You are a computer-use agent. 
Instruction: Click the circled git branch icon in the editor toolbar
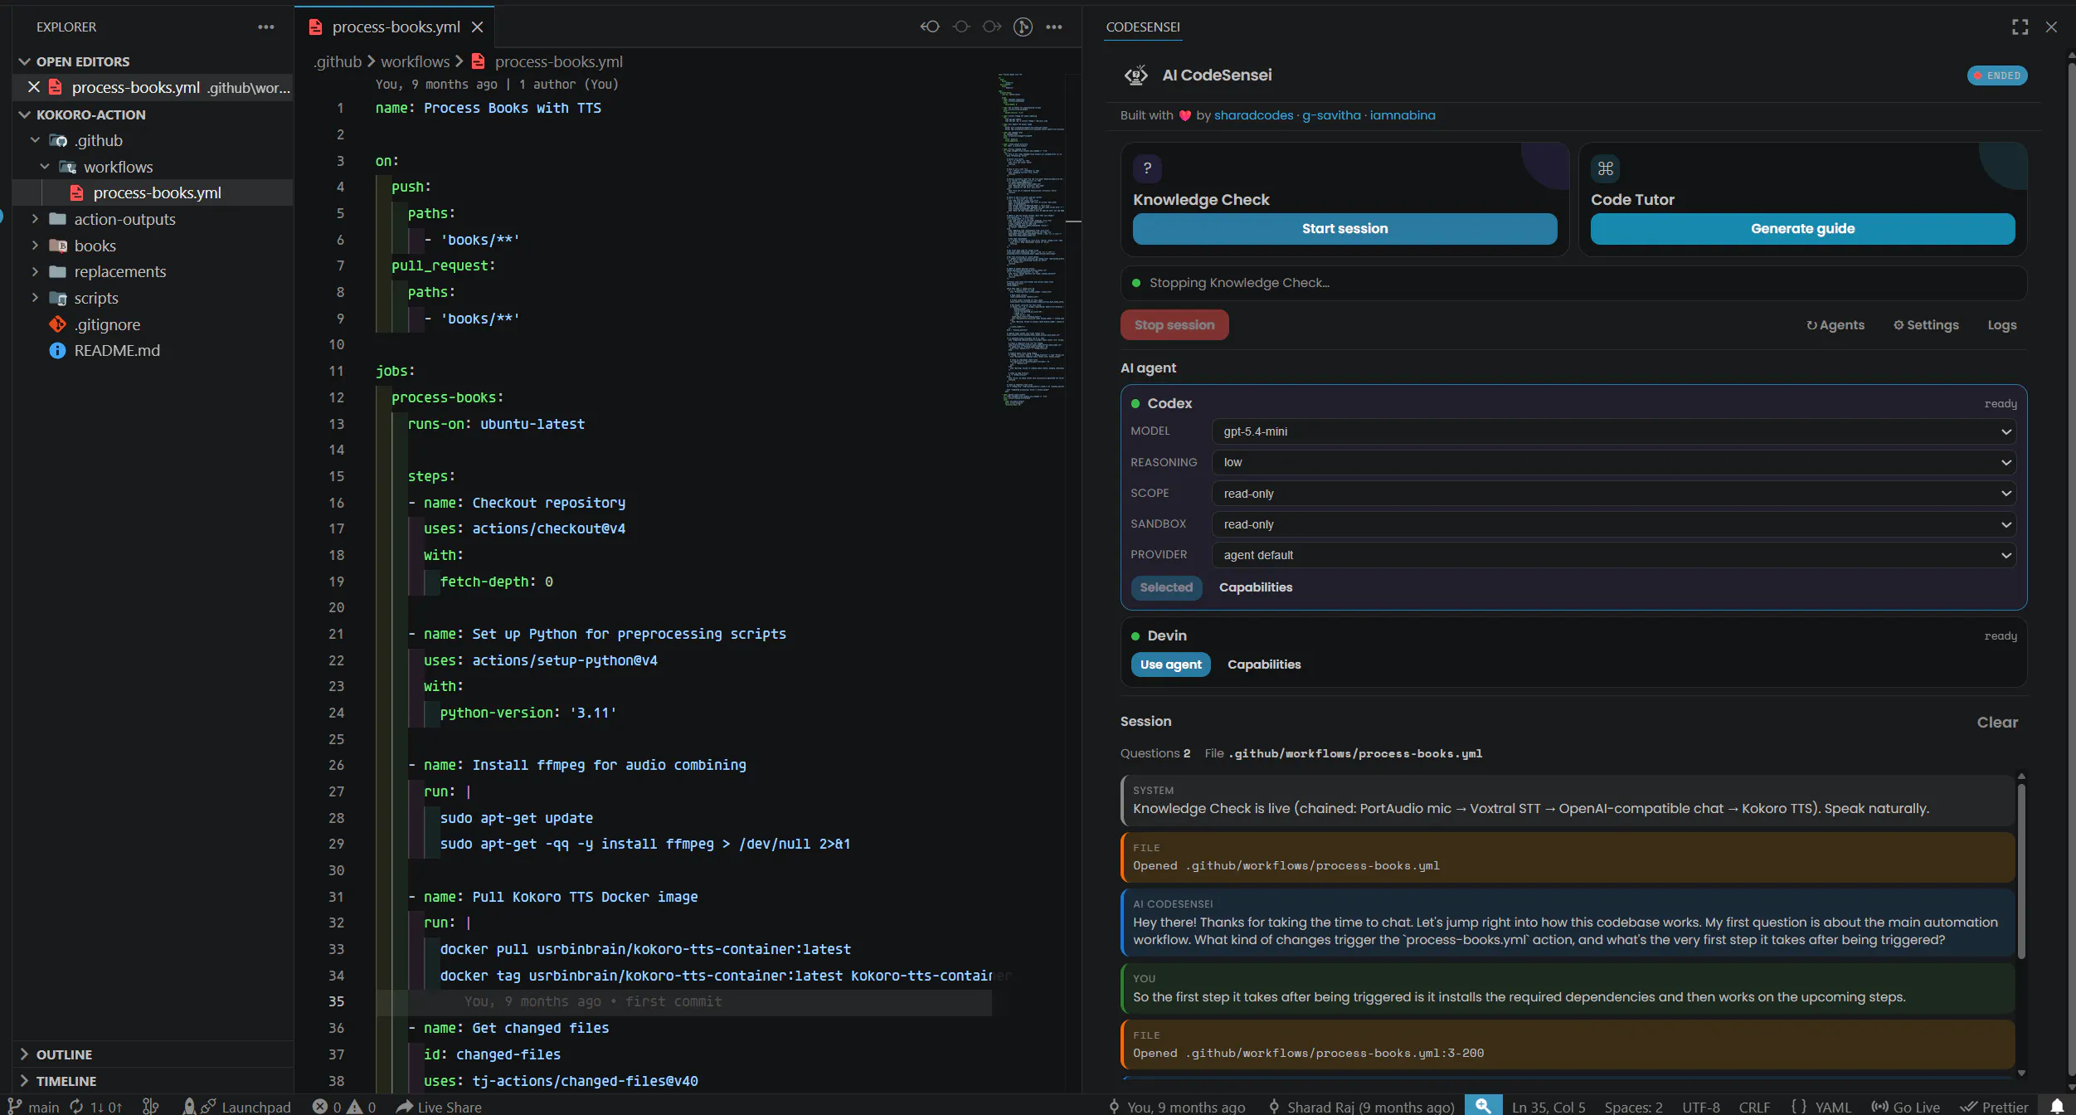(1023, 27)
